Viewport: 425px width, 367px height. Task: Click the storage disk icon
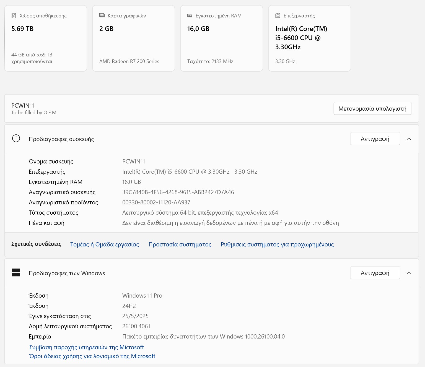pos(14,16)
